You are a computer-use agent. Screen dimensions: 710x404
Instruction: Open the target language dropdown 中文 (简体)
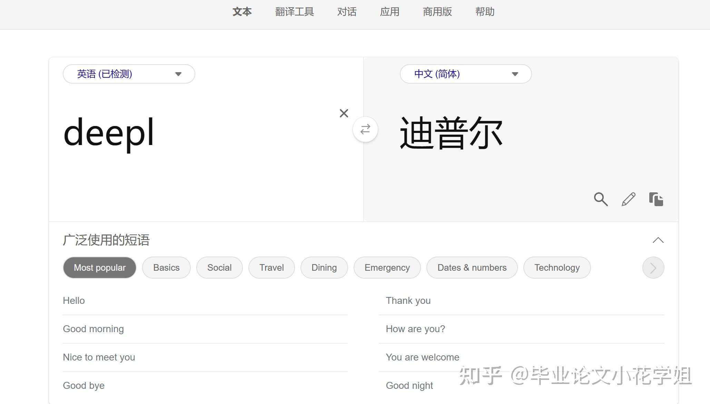[465, 74]
